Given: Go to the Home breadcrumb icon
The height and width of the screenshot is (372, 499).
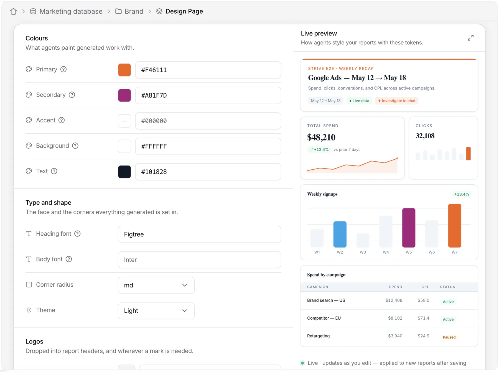Looking at the screenshot, I should pos(13,11).
